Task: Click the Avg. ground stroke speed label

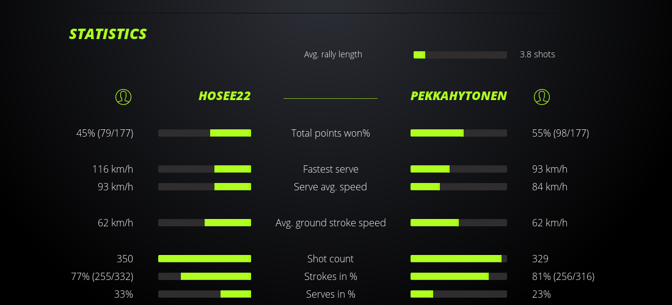Action: (331, 223)
